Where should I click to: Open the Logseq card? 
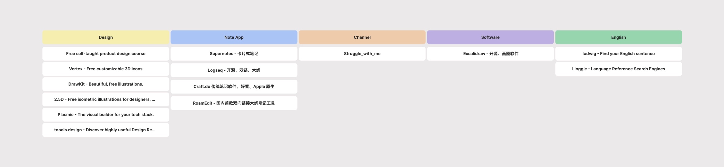pos(234,70)
